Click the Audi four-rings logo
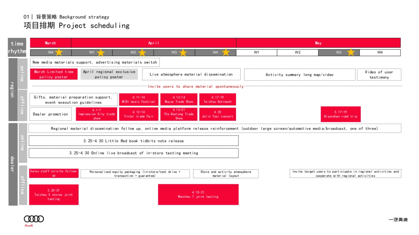The height and width of the screenshot is (235, 419). click(x=34, y=219)
